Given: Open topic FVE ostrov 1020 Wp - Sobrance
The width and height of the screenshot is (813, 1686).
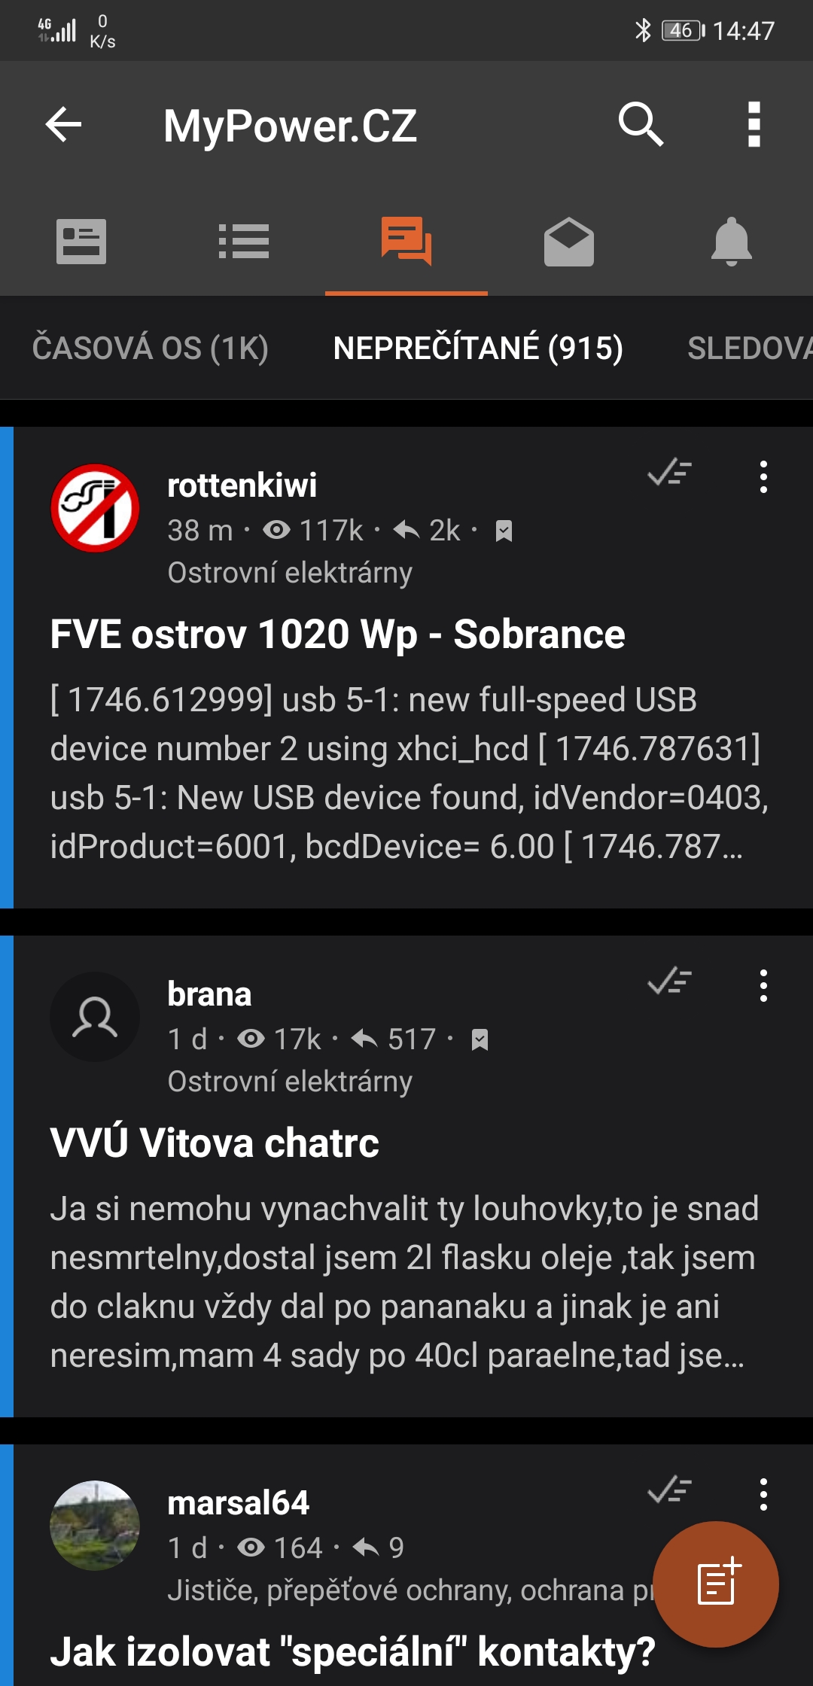Looking at the screenshot, I should [x=337, y=635].
